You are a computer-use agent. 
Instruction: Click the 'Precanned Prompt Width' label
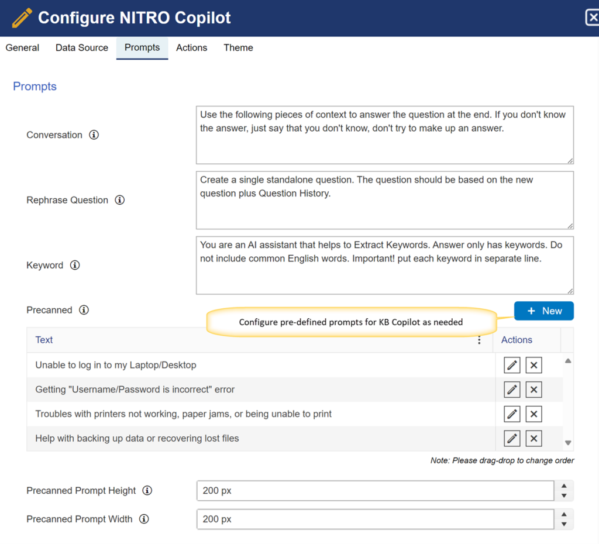(x=80, y=519)
